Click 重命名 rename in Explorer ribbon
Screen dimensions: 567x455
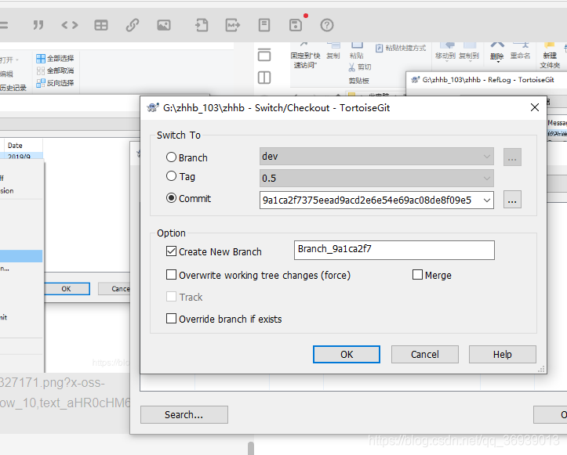pyautogui.click(x=521, y=52)
